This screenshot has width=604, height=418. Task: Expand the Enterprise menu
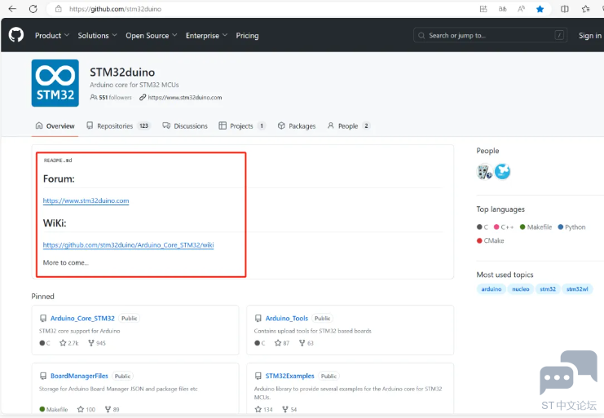point(206,35)
